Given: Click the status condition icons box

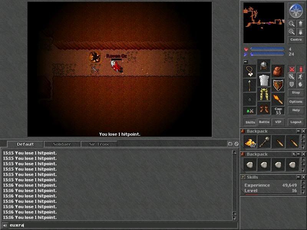Looking at the screenshot, I should 250,111.
